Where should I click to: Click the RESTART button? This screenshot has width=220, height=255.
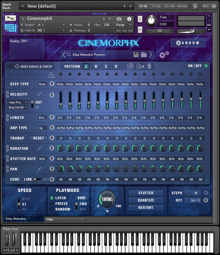click(146, 208)
